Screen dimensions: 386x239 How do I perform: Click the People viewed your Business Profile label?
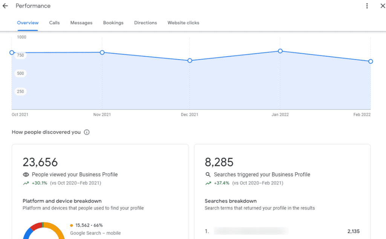[75, 175]
